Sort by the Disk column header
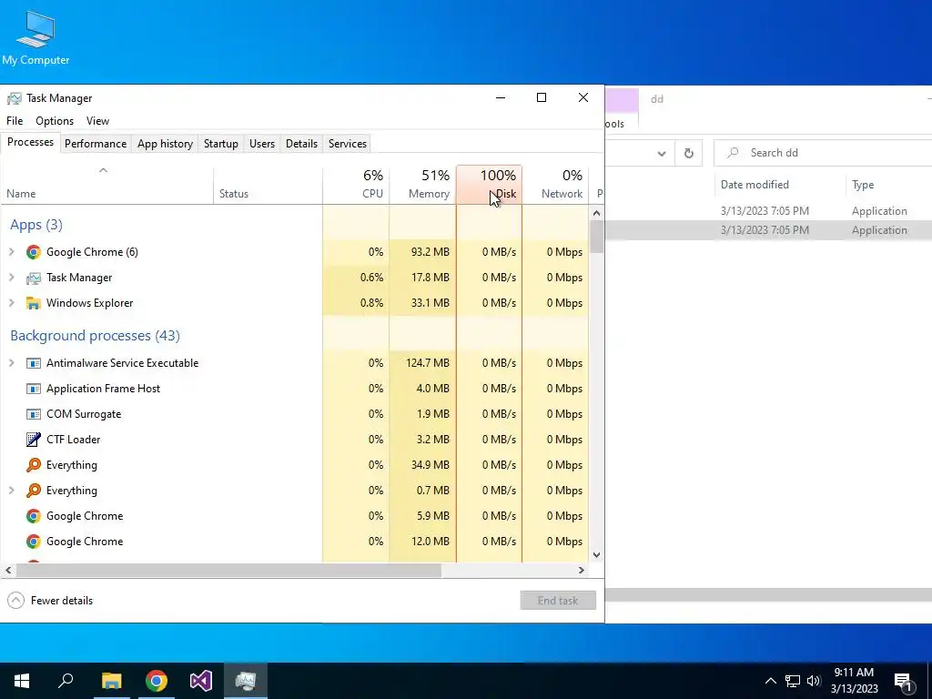 pos(489,185)
